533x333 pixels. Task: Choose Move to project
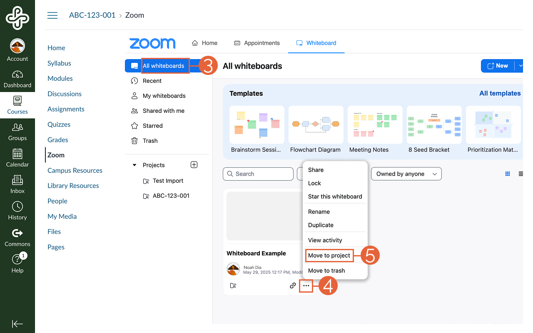(x=329, y=255)
